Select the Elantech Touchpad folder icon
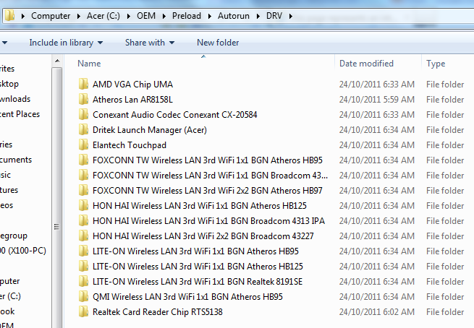 pos(83,144)
